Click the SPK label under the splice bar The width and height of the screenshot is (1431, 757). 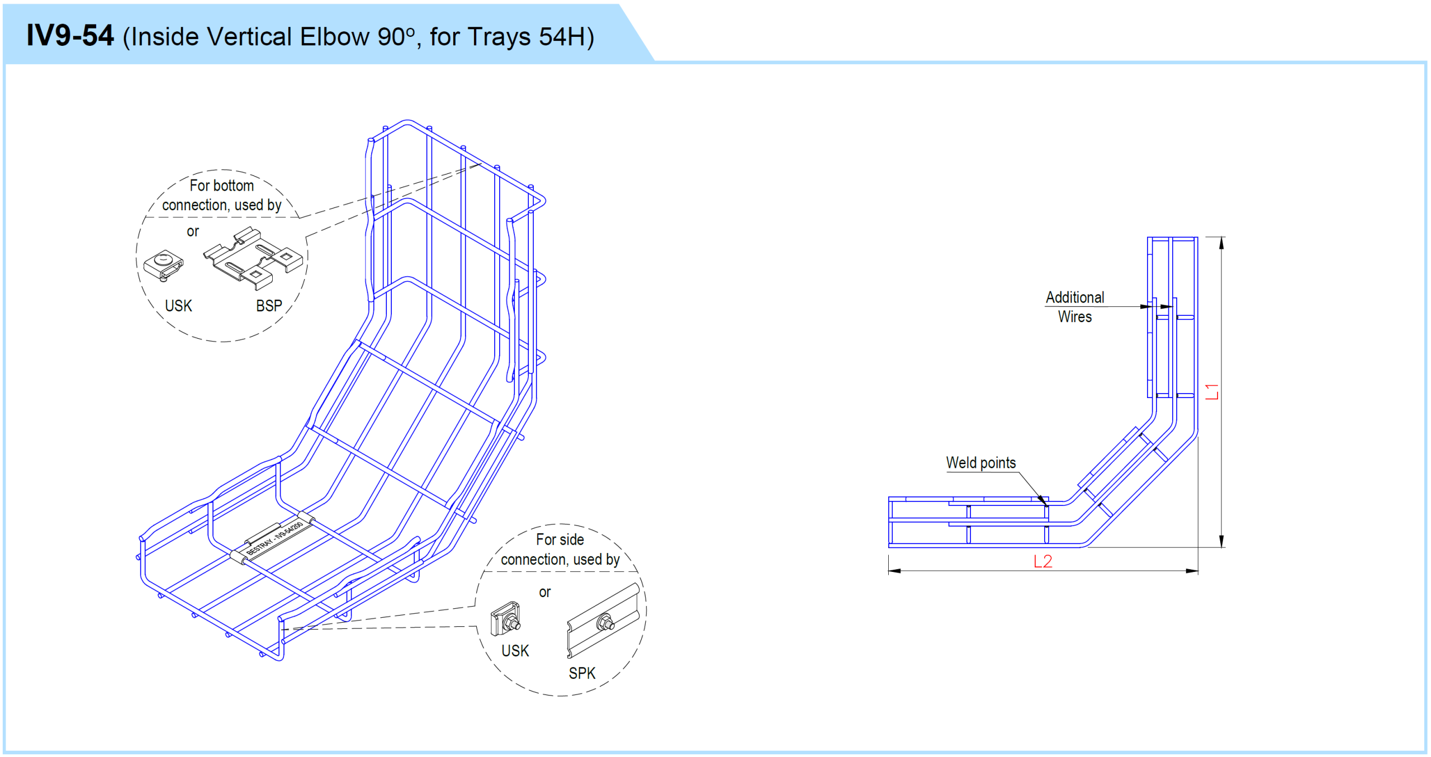click(x=582, y=673)
